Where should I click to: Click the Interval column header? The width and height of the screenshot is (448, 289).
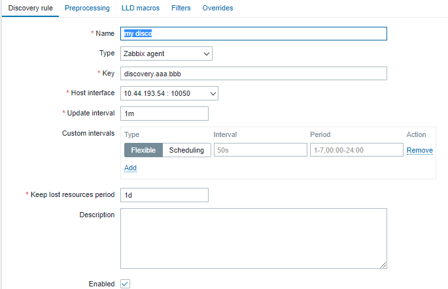pyautogui.click(x=225, y=134)
